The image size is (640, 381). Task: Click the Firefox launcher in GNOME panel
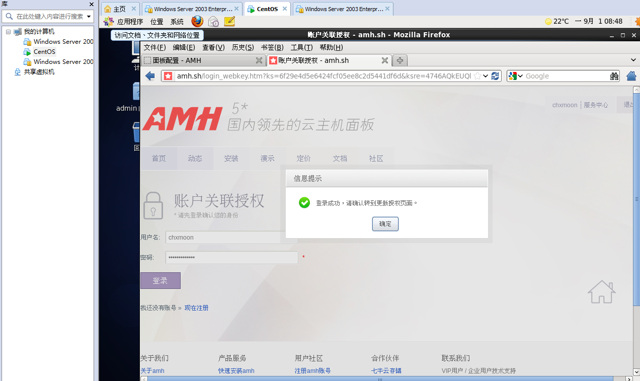tap(197, 22)
